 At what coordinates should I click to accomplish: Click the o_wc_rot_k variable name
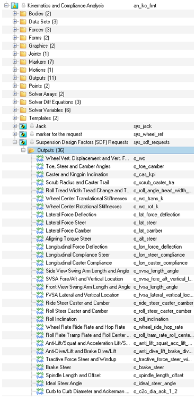click(146, 207)
